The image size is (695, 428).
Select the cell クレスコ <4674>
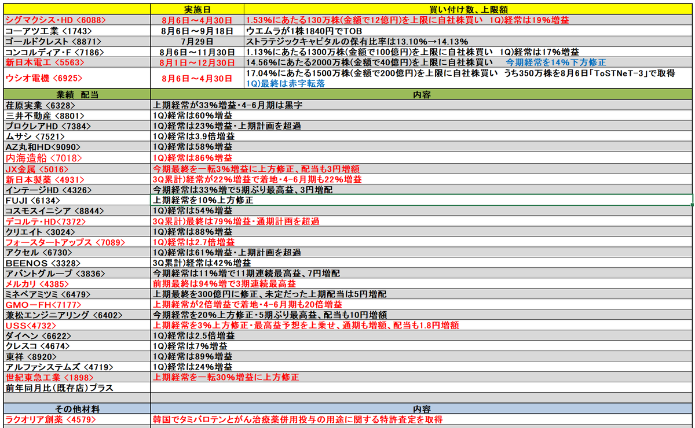[x=76, y=346]
